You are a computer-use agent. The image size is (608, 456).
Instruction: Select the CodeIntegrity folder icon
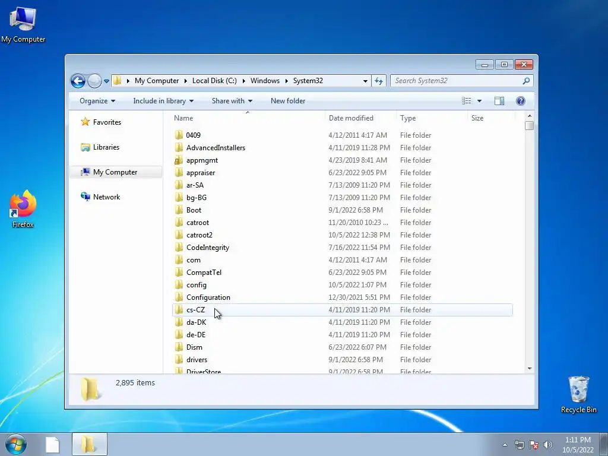point(179,248)
